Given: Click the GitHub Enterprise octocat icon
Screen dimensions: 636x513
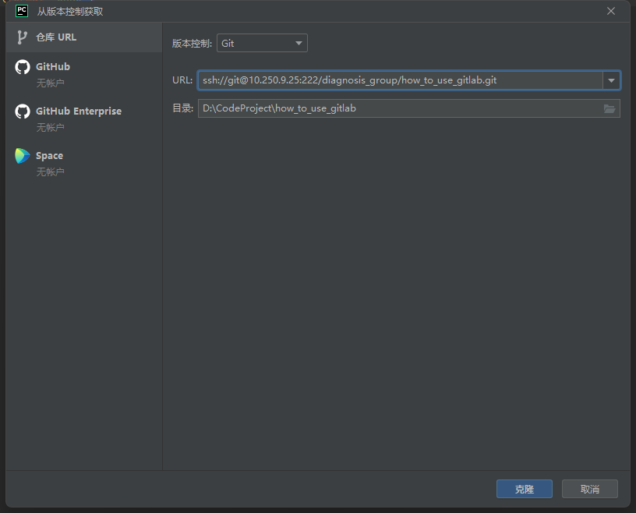Looking at the screenshot, I should point(23,111).
